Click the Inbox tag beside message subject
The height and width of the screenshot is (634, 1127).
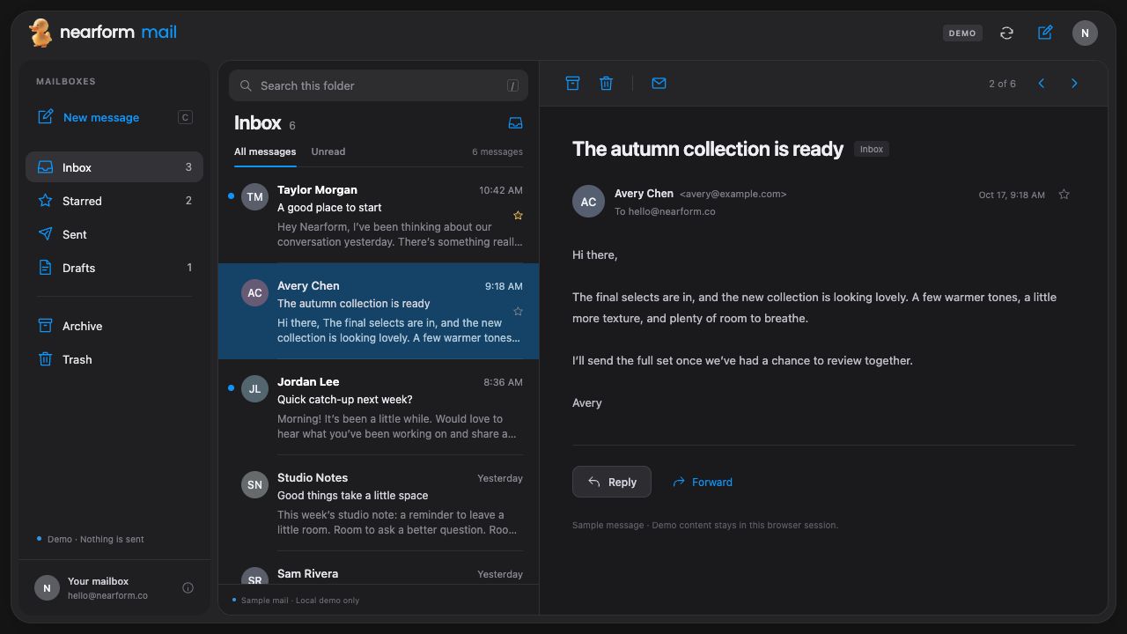(872, 149)
